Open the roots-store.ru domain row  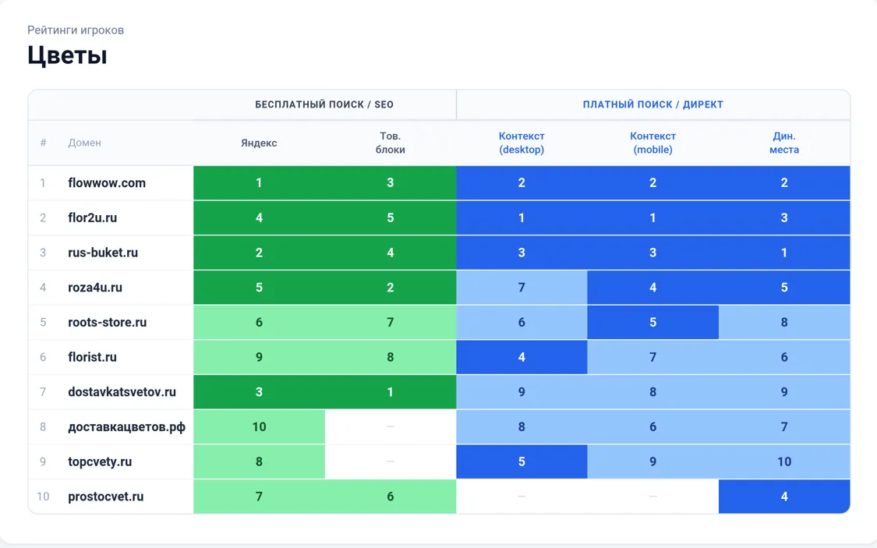[x=439, y=322]
